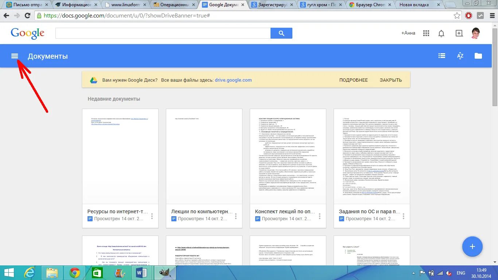Open the AZ sort options icon
Image resolution: width=498 pixels, height=280 pixels.
[x=460, y=56]
